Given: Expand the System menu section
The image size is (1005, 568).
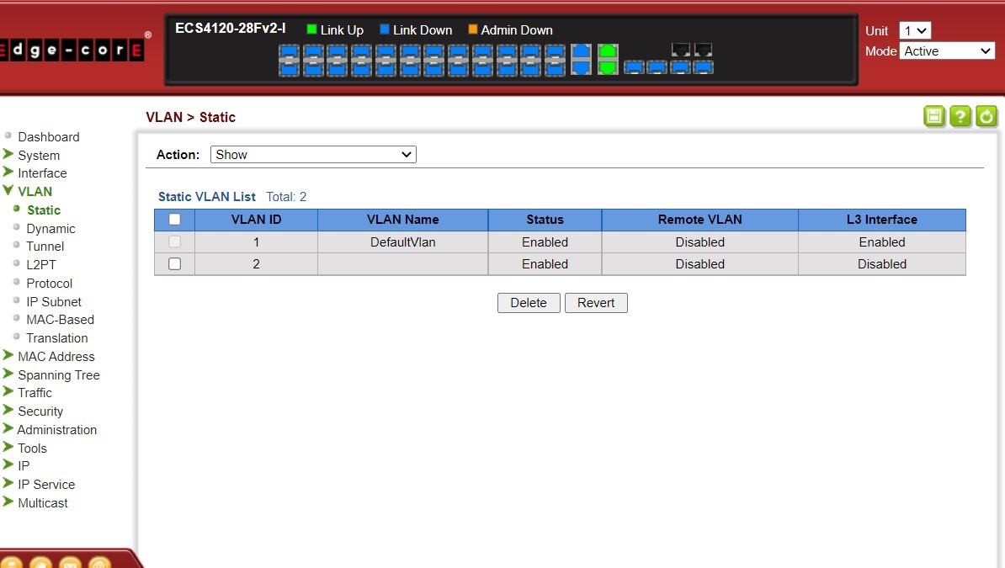Looking at the screenshot, I should (39, 155).
